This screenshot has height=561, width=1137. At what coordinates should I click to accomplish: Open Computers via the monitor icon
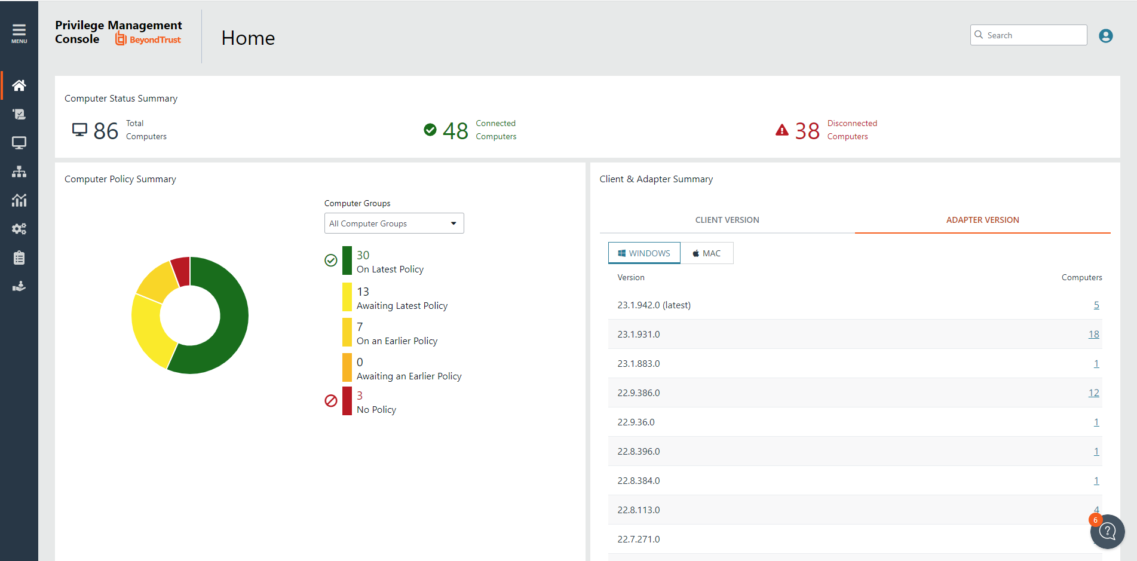click(x=19, y=143)
